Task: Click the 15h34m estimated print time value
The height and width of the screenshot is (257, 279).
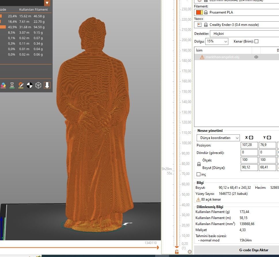Action: click(246, 240)
